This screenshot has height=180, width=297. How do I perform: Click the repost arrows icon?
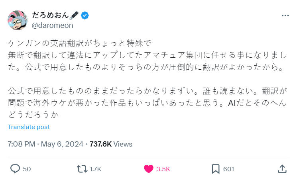click(x=82, y=169)
